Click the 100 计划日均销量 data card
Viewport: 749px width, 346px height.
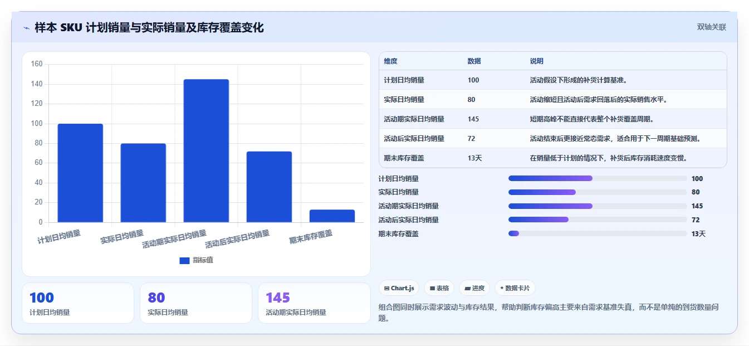click(x=78, y=303)
